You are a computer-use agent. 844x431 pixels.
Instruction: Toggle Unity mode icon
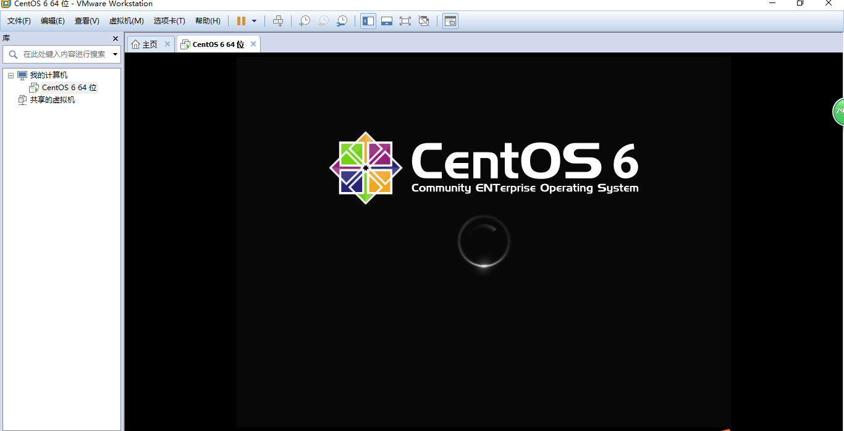point(424,21)
